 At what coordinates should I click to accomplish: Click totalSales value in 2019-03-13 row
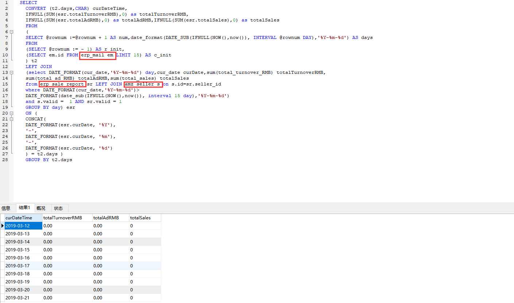coord(145,234)
